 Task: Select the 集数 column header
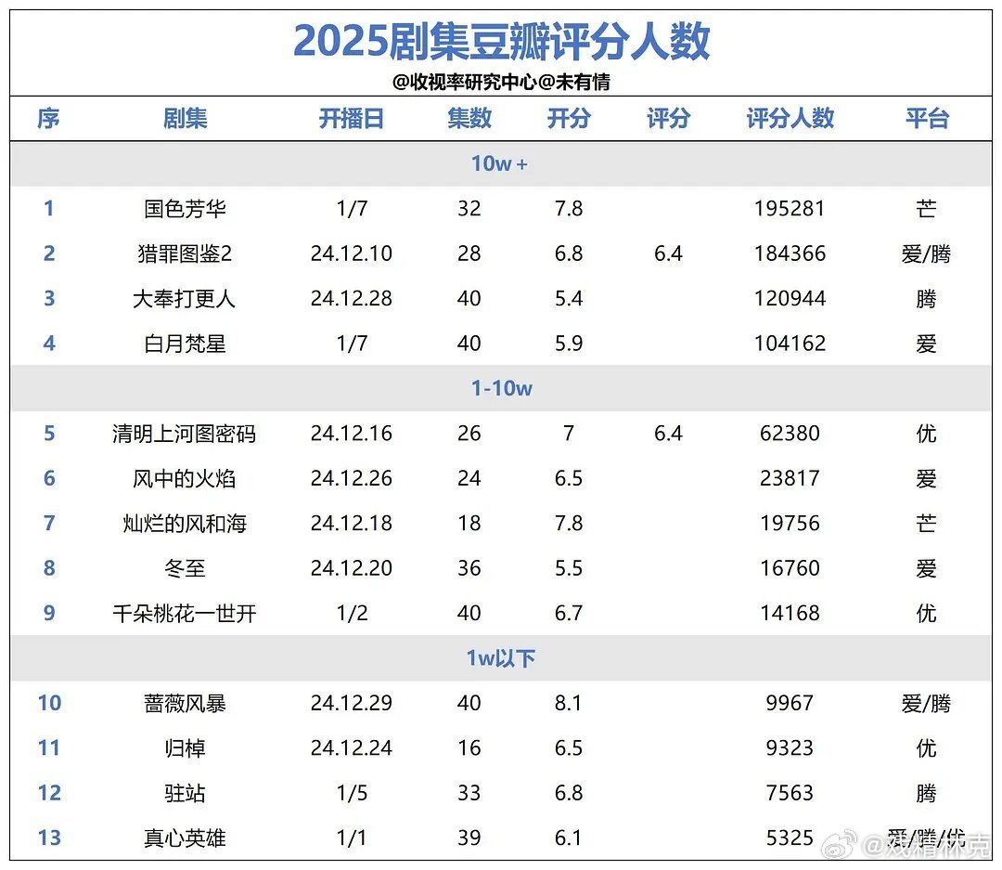click(469, 118)
